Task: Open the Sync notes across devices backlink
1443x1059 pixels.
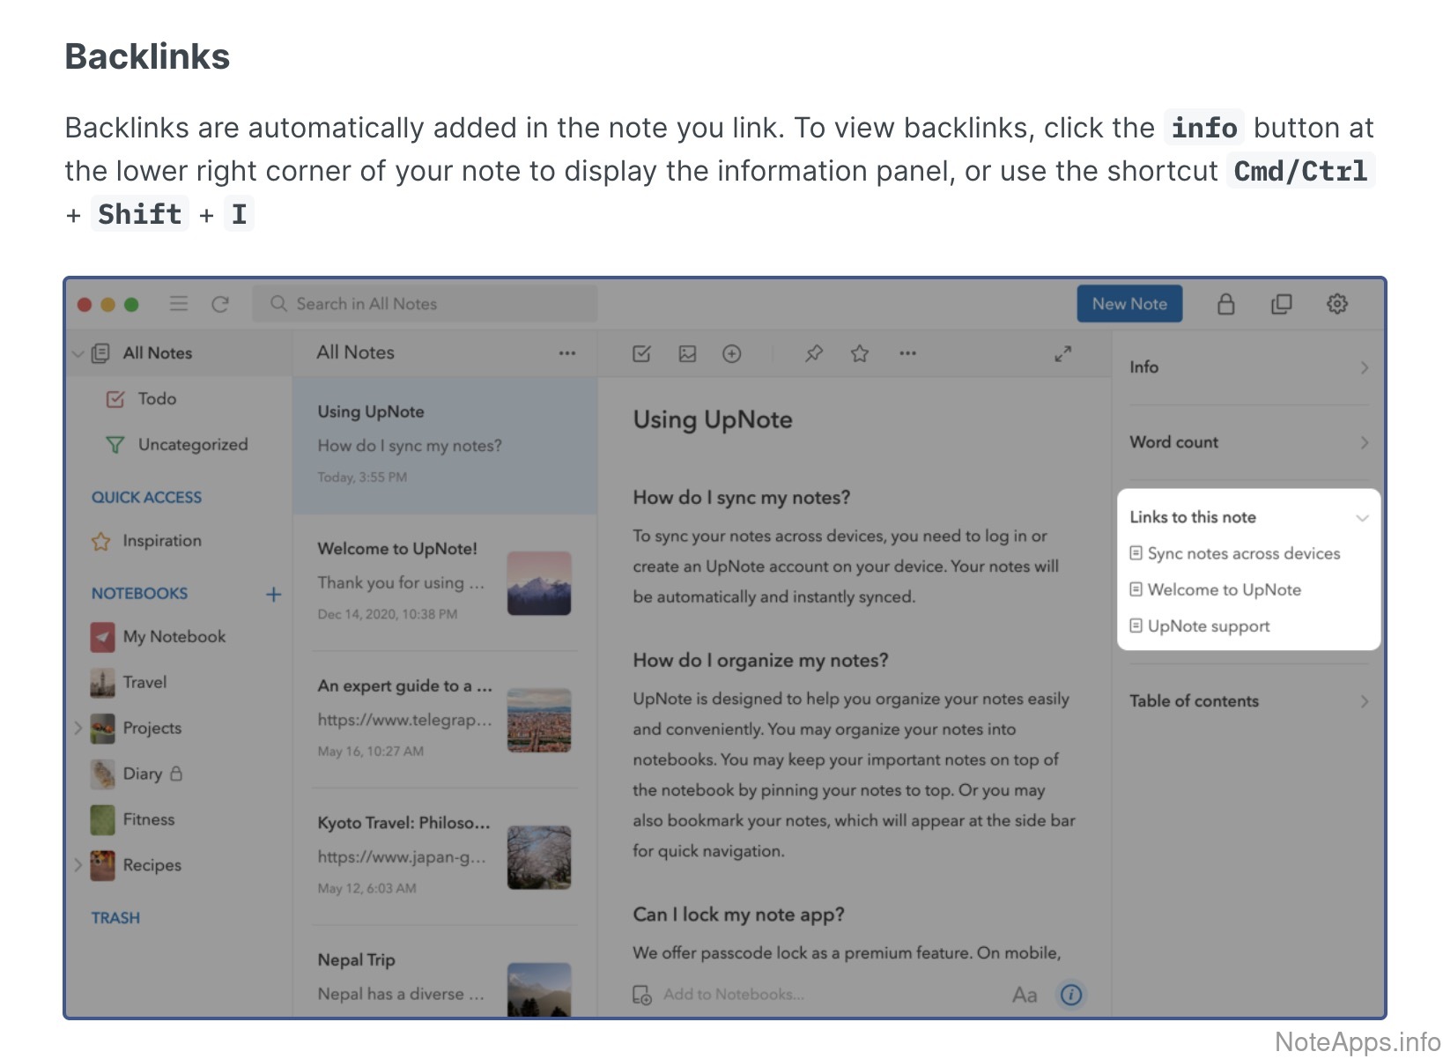Action: [1243, 553]
